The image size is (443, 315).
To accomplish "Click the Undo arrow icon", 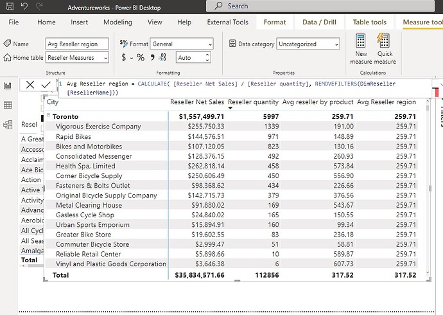I will point(24,6).
